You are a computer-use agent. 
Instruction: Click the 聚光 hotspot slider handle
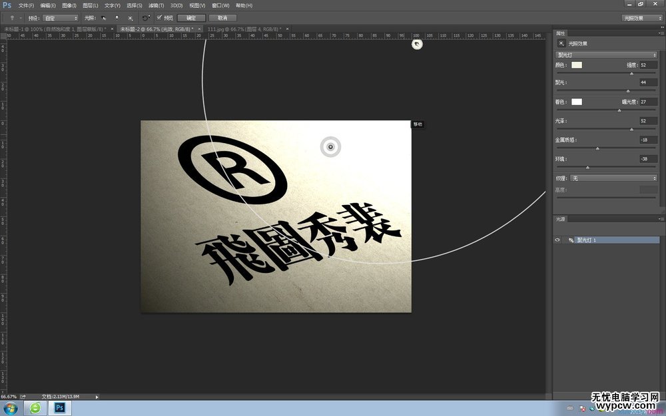coord(628,91)
